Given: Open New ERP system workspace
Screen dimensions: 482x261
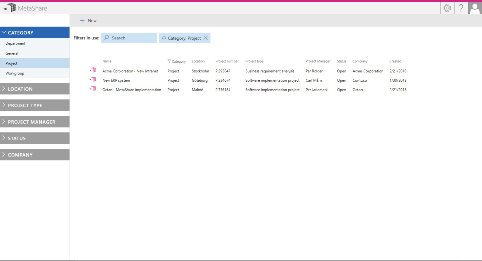Looking at the screenshot, I should pyautogui.click(x=116, y=80).
